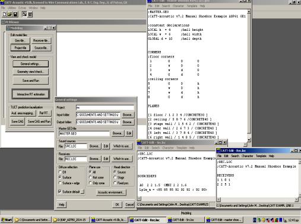Open Template menu in Rec.loc editor
301x224 pixels.
(261, 156)
